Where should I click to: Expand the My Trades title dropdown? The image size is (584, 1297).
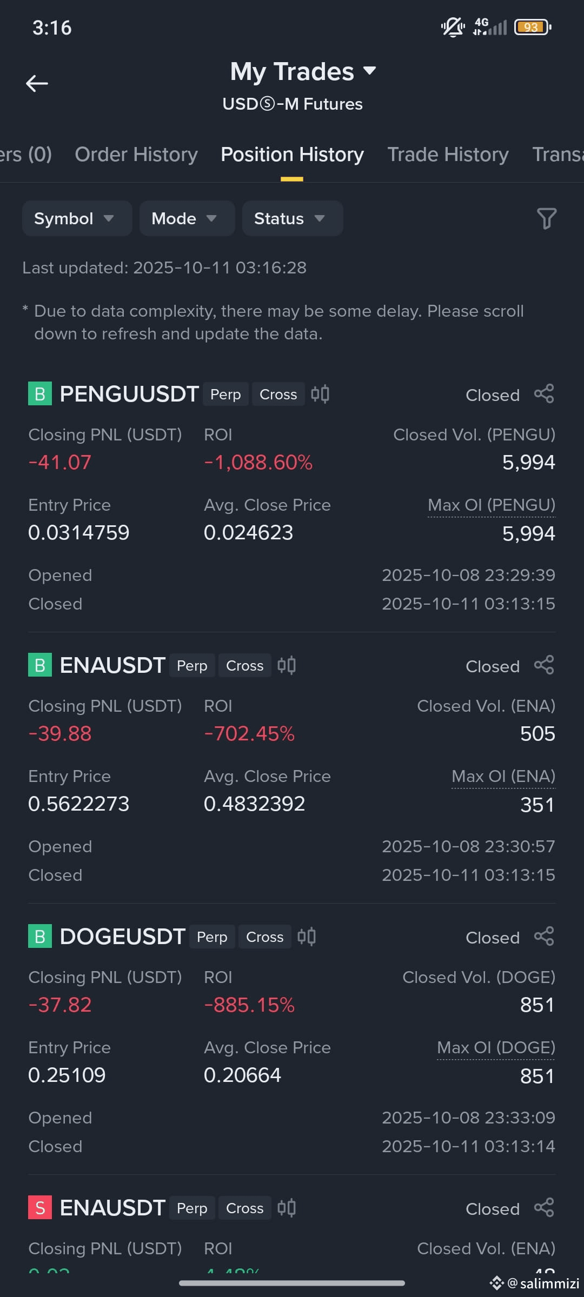303,71
